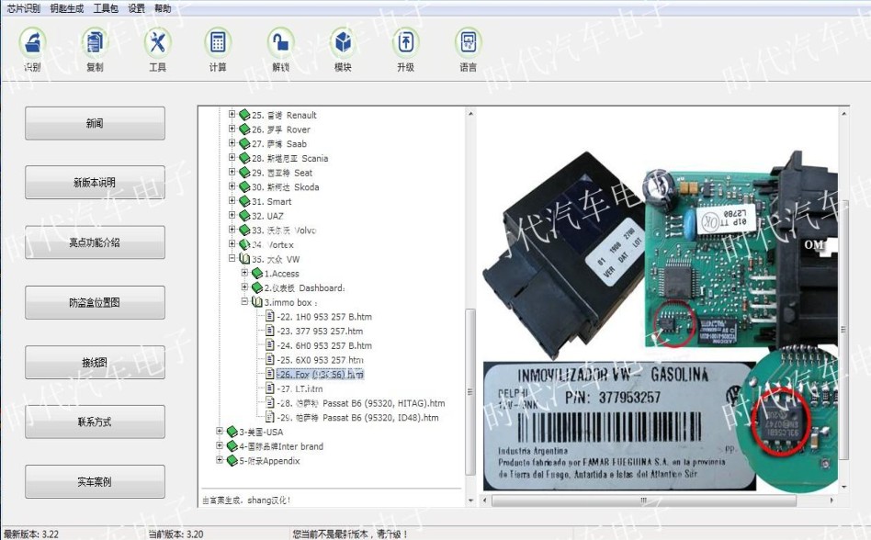The width and height of the screenshot is (871, 540).
Task: Click the image panel vertical scrollbar thumb
Action: (x=843, y=330)
